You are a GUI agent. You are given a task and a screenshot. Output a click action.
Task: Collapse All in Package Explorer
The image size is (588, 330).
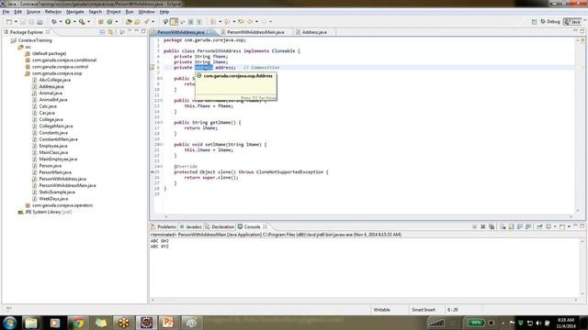point(102,32)
